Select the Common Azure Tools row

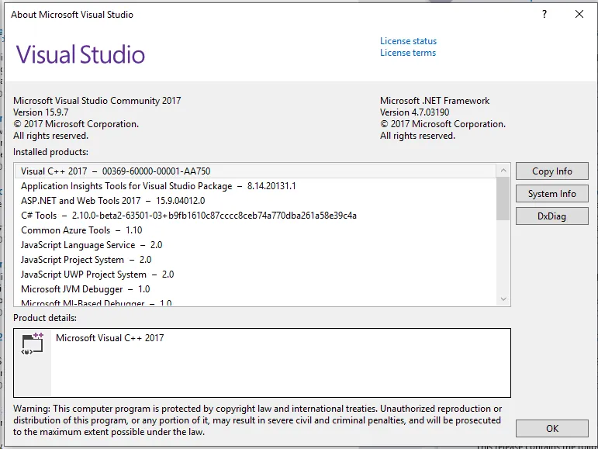coord(255,230)
